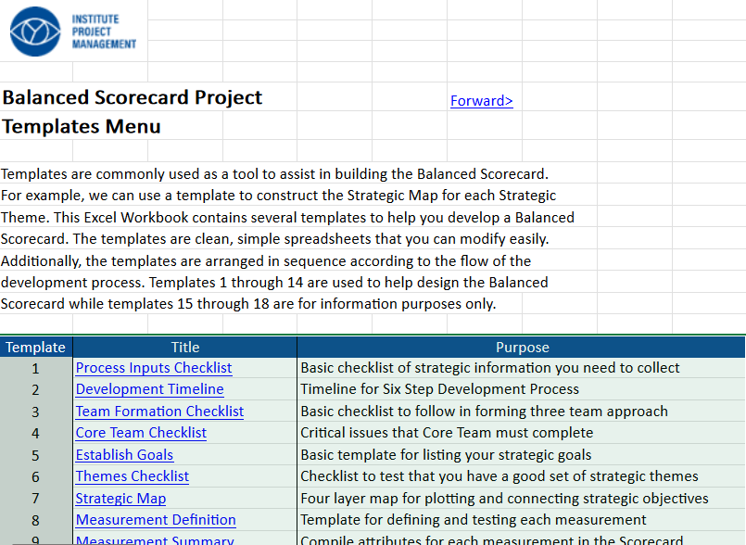This screenshot has width=746, height=545.
Task: Select template number 5 cell
Action: (x=36, y=455)
